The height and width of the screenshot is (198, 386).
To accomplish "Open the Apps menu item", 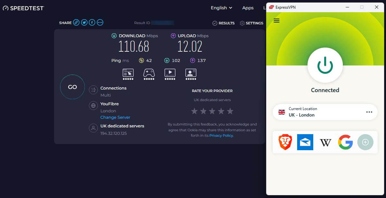I will [248, 8].
